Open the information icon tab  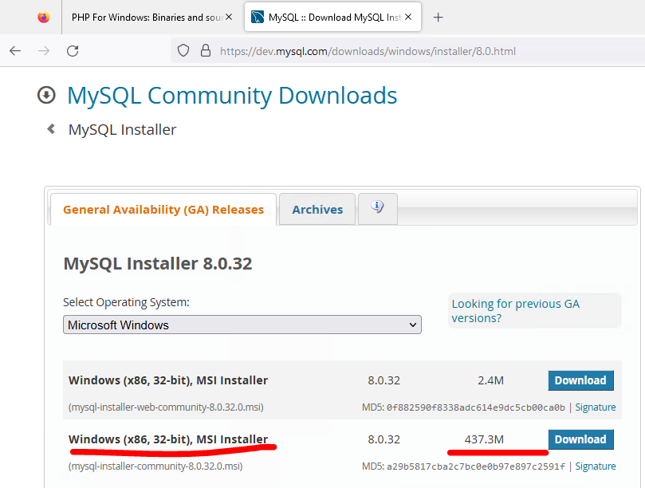tap(377, 207)
